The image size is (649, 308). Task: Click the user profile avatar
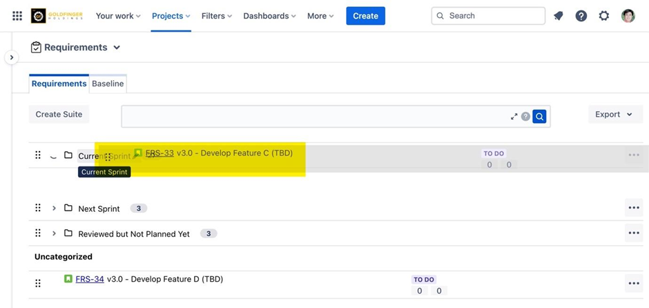coord(628,16)
